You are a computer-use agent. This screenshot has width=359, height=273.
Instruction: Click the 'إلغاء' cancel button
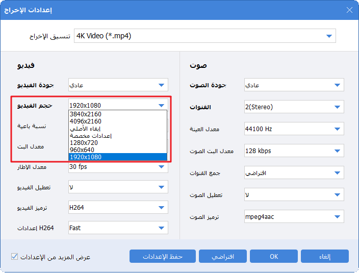pyautogui.click(x=324, y=256)
